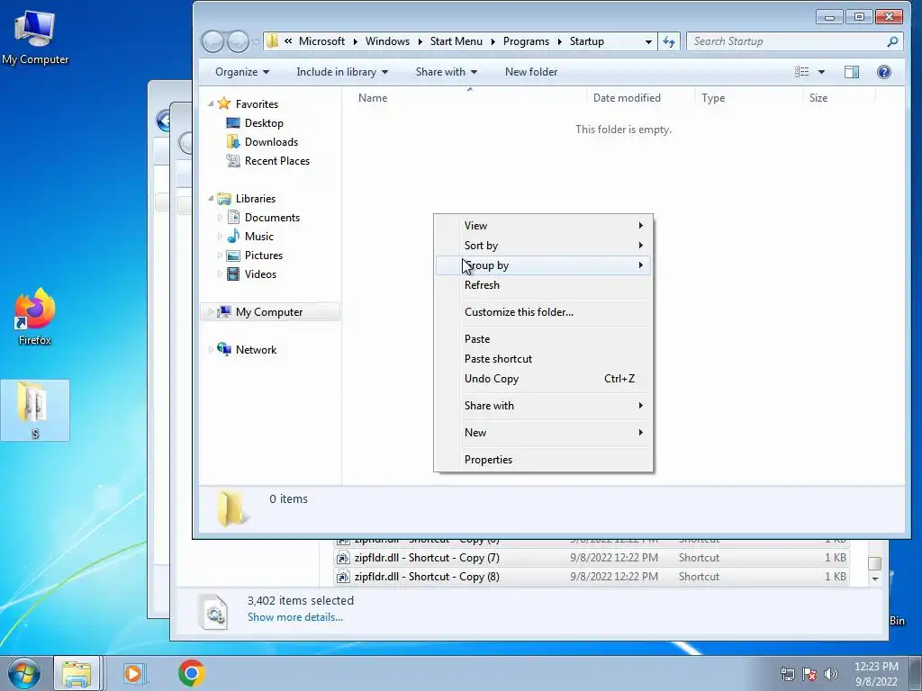Select zipfldr.dll - Shortcut - Copy (7)

pyautogui.click(x=591, y=558)
